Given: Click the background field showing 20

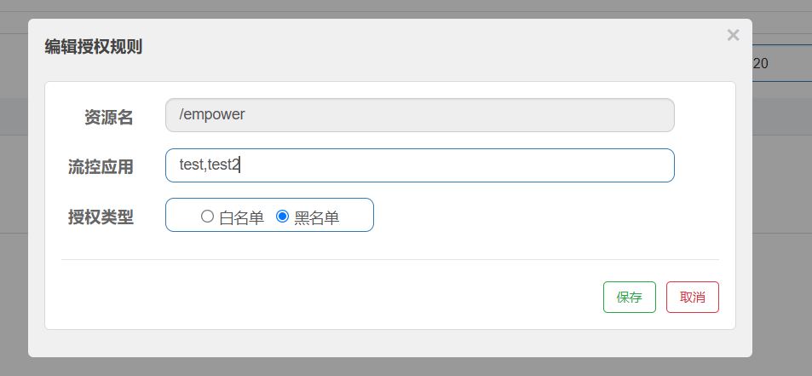Looking at the screenshot, I should tap(780, 63).
